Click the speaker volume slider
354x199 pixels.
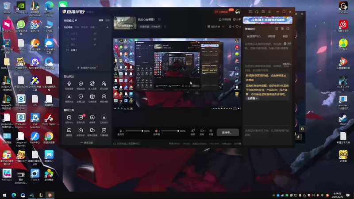(x=170, y=131)
